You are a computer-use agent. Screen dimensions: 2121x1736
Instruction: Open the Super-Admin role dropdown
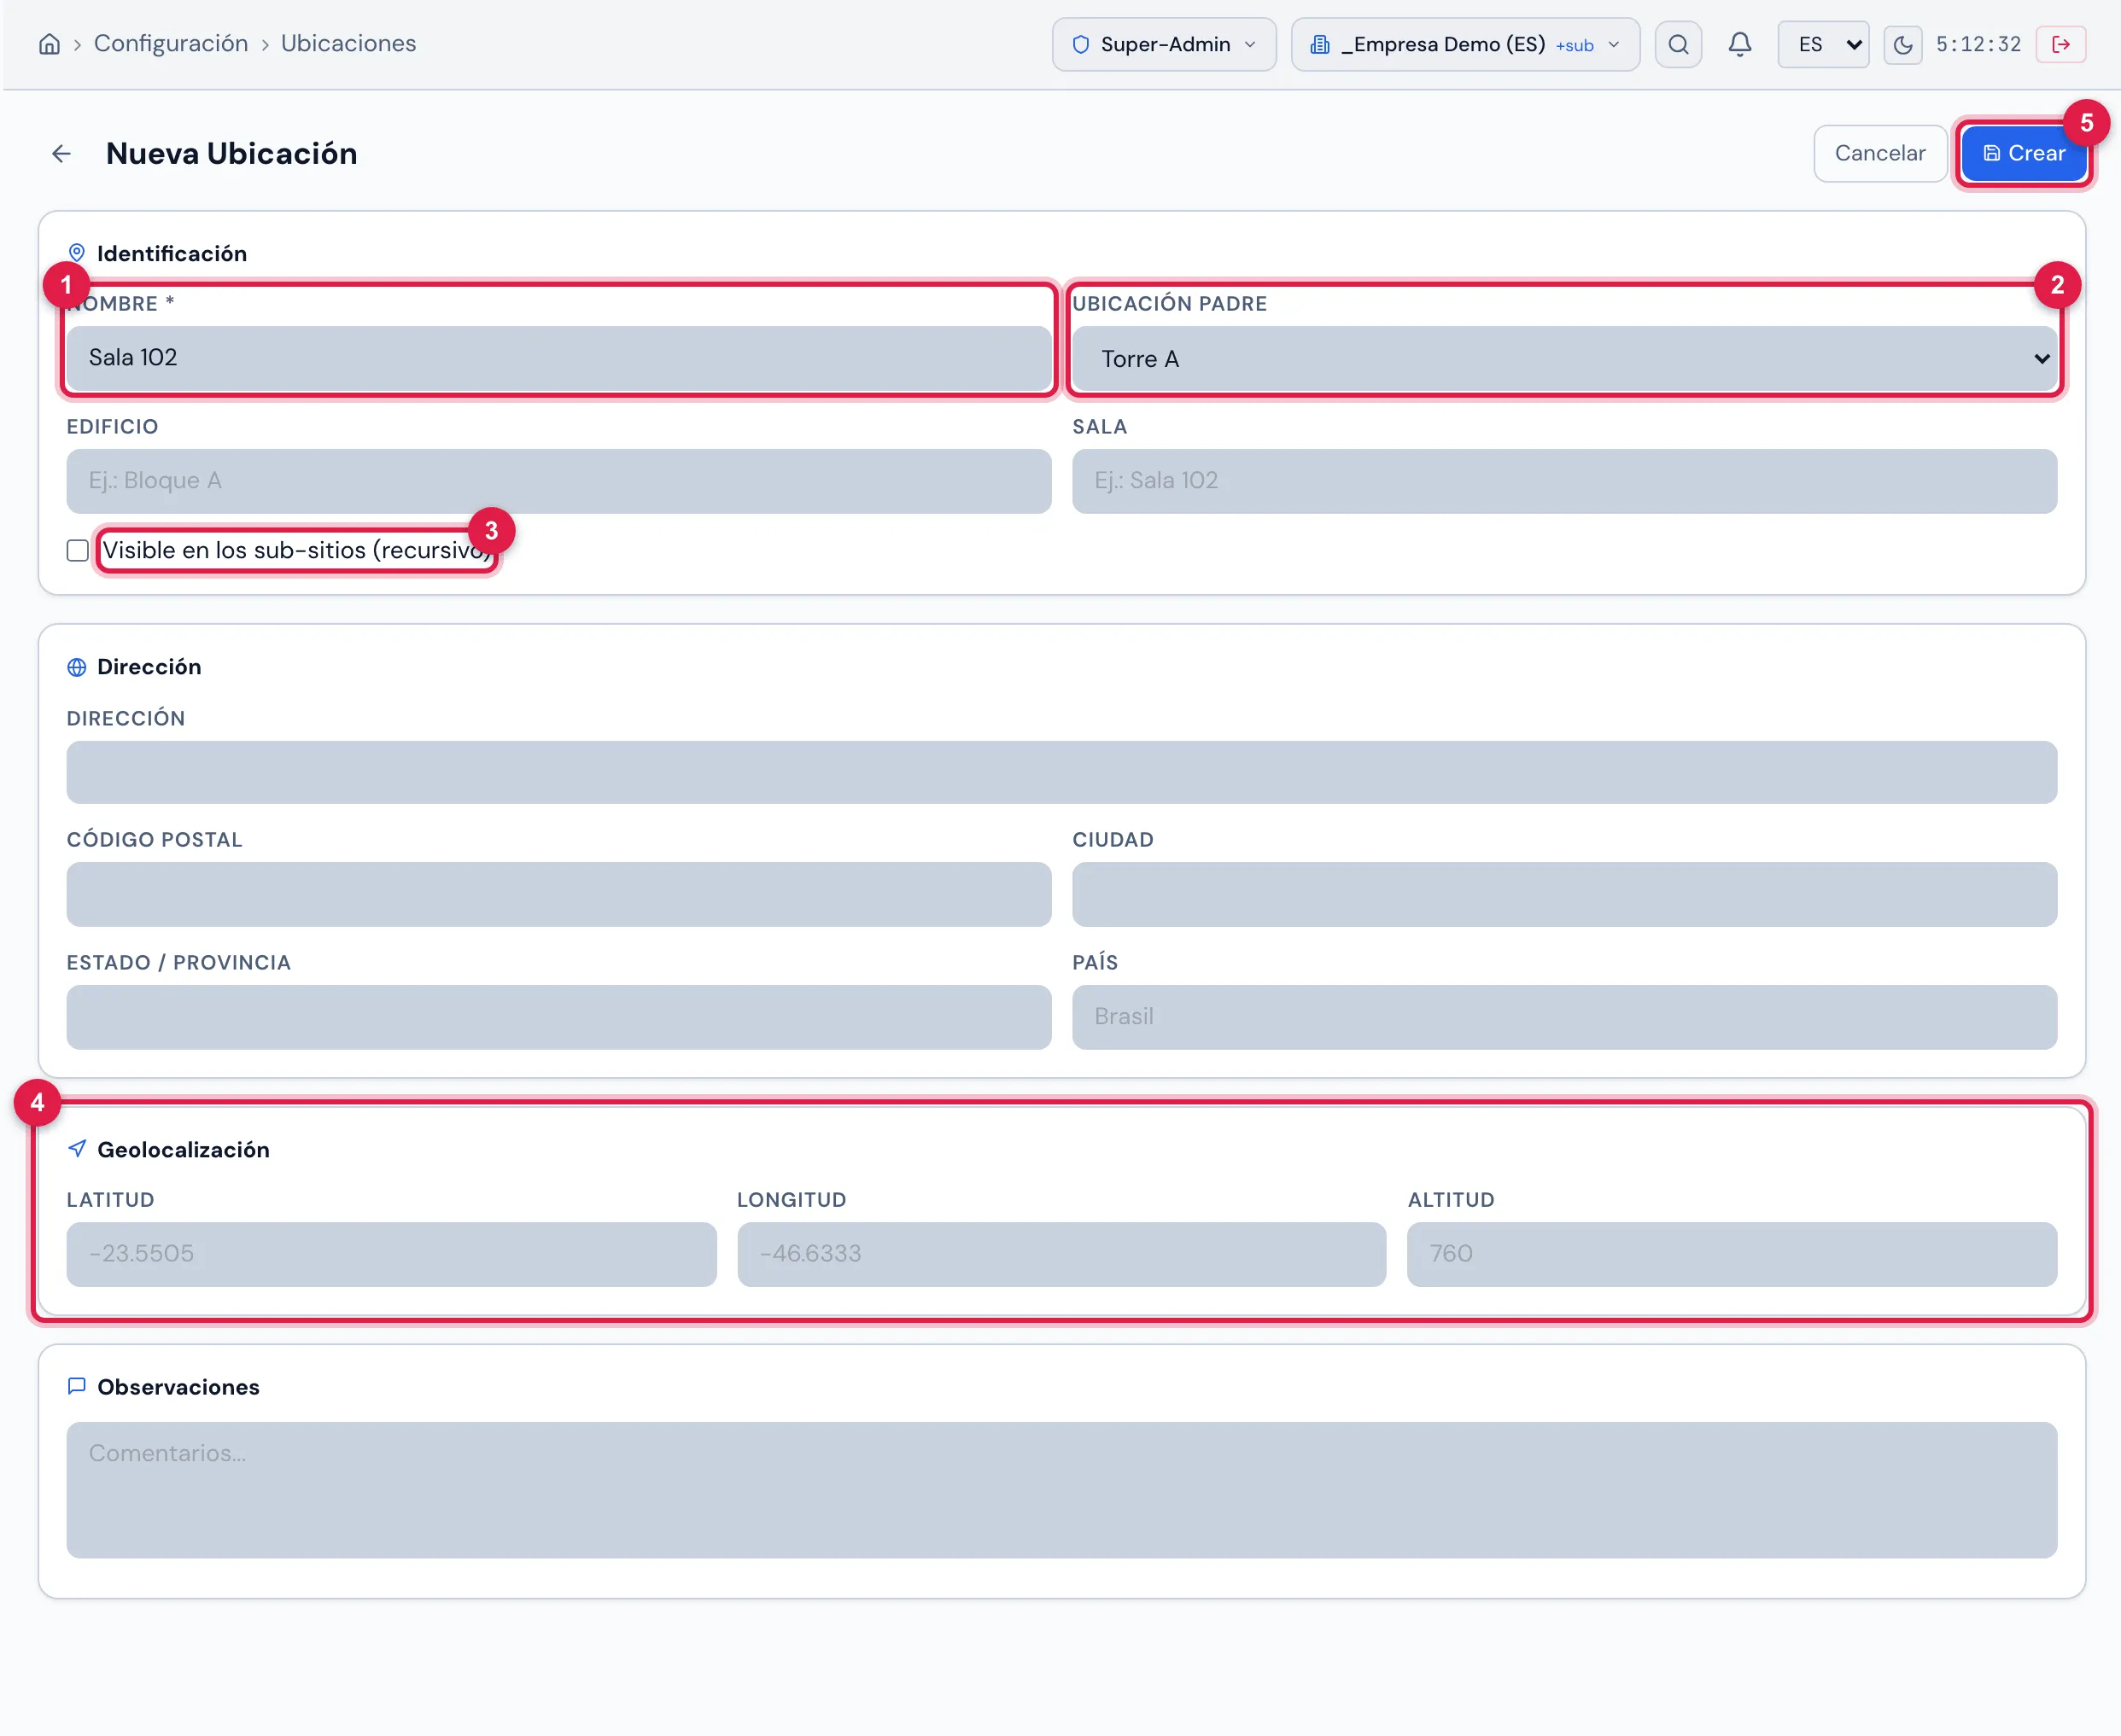(1164, 44)
